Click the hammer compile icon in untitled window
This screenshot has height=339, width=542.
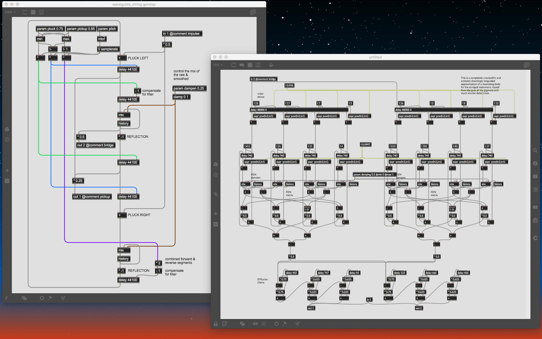[285, 324]
